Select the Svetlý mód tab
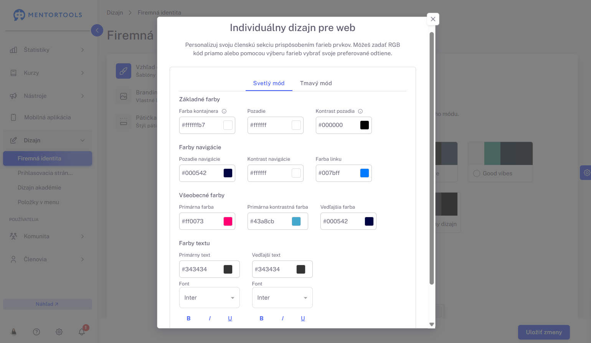This screenshot has width=591, height=343. click(269, 83)
